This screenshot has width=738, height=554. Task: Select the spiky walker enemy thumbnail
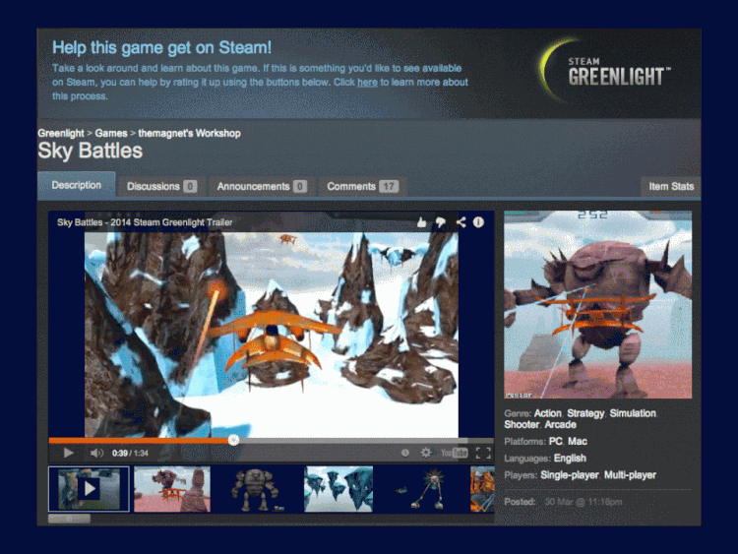[x=422, y=489]
